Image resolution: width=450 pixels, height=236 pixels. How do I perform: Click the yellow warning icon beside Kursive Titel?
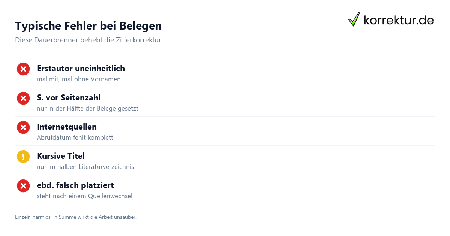point(23,157)
